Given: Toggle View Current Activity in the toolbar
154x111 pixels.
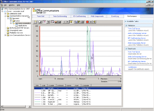Looking at the screenshot, I should click(45, 22).
